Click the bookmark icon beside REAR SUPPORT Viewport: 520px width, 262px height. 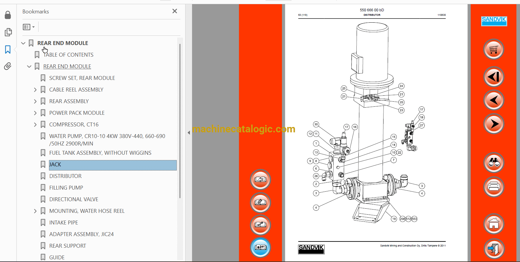[x=43, y=246]
